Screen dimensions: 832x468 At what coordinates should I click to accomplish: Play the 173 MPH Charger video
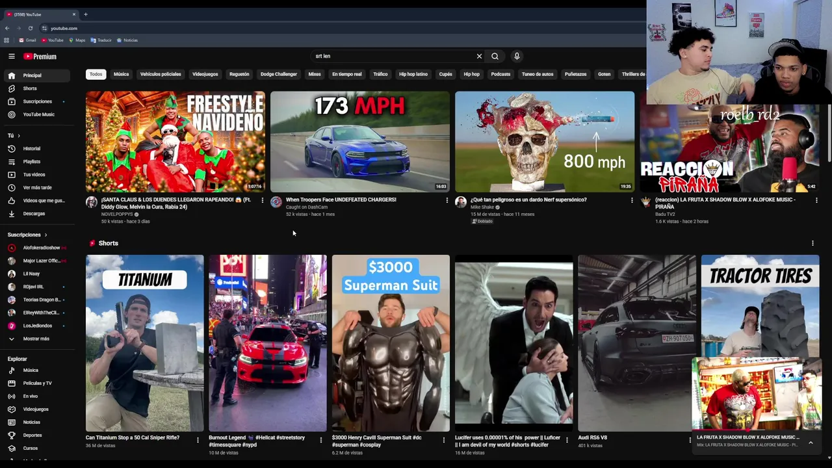click(x=359, y=141)
